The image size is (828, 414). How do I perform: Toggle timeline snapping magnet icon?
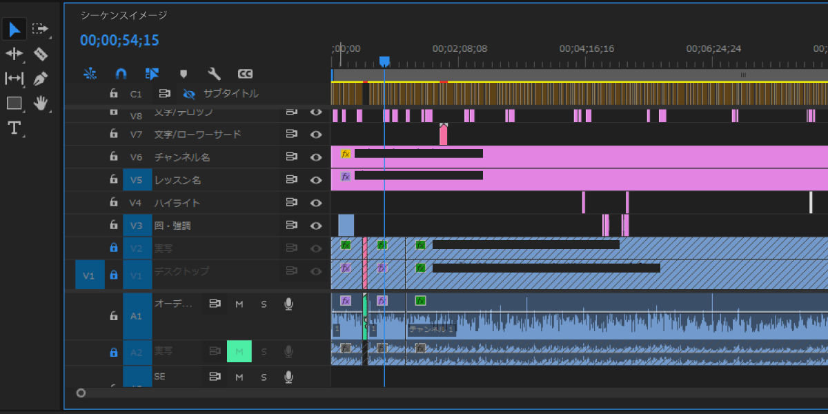point(121,73)
